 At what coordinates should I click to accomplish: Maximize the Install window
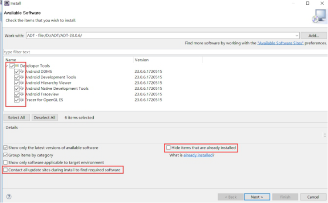308,3
